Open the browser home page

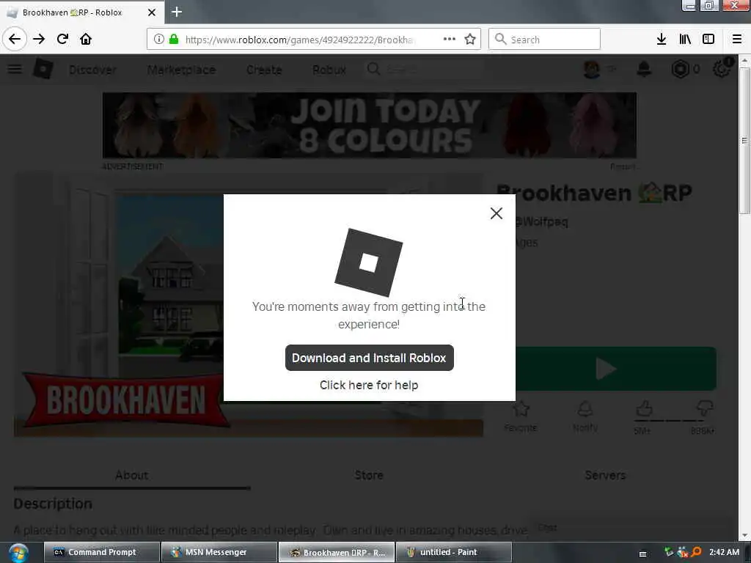(x=86, y=39)
